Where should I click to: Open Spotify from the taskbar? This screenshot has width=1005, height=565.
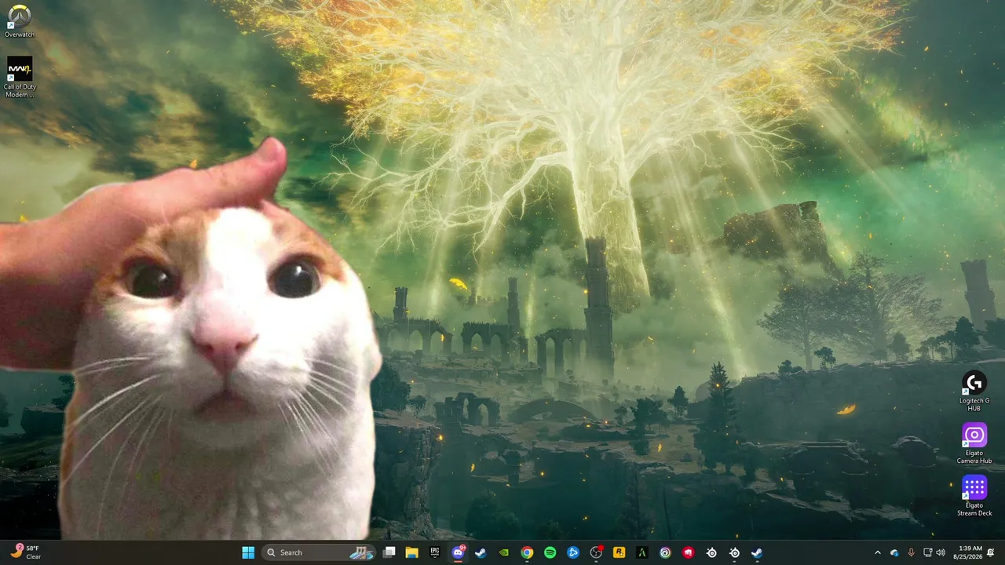(x=550, y=552)
